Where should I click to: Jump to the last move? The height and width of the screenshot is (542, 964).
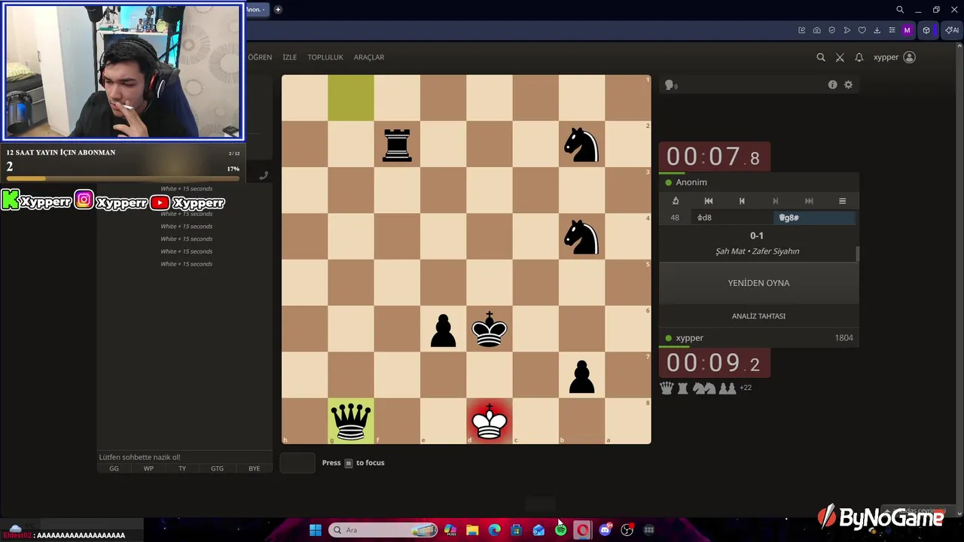[809, 201]
